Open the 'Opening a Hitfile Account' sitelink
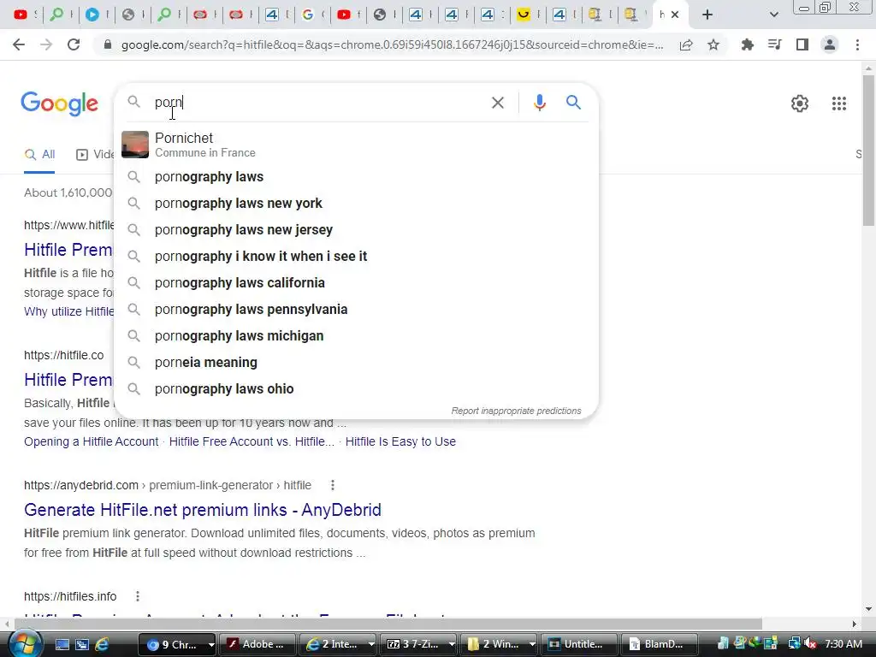 point(91,441)
